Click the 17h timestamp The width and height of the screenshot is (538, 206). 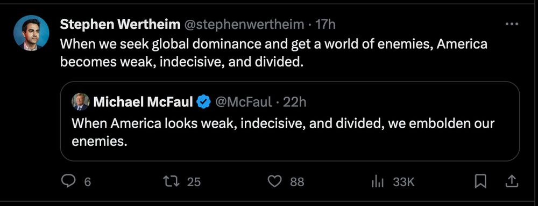click(325, 25)
